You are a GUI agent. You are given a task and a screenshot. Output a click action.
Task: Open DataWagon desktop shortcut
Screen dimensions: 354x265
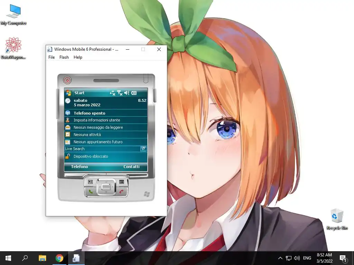13,48
